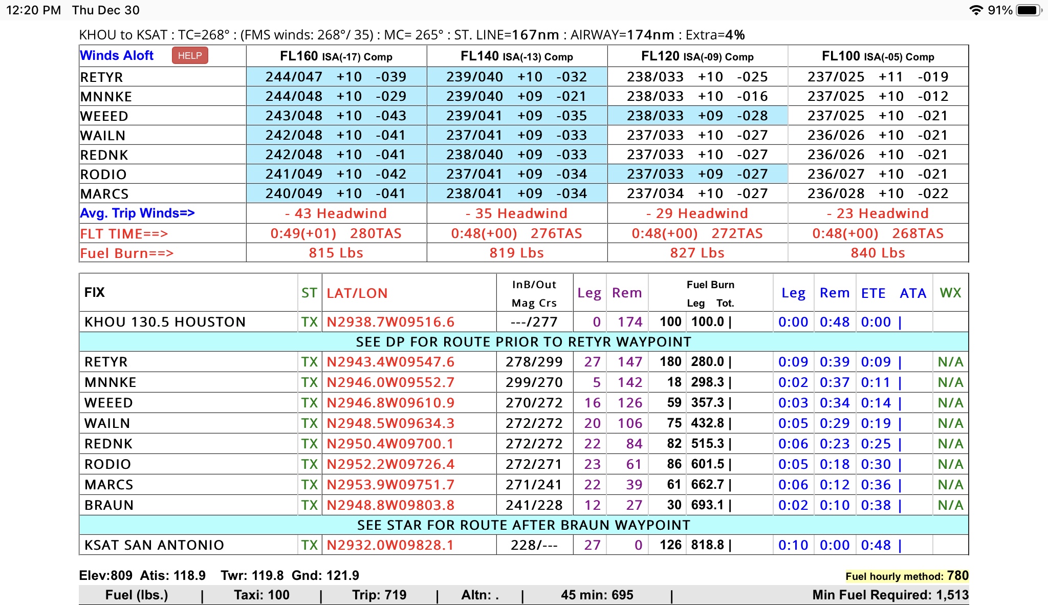Click Min Fuel Required: 1,513

890,595
